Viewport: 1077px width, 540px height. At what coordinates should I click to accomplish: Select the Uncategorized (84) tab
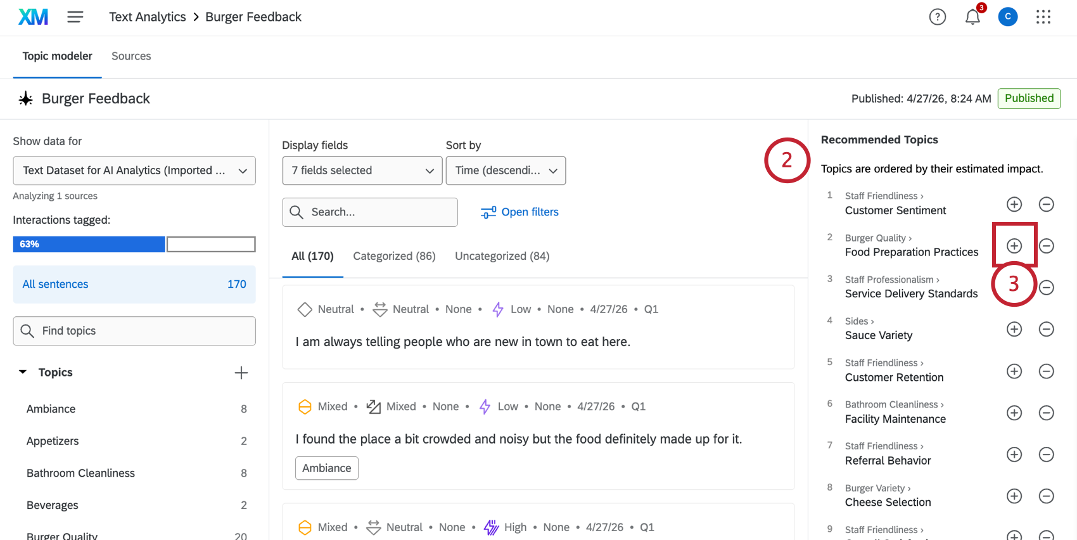(502, 256)
